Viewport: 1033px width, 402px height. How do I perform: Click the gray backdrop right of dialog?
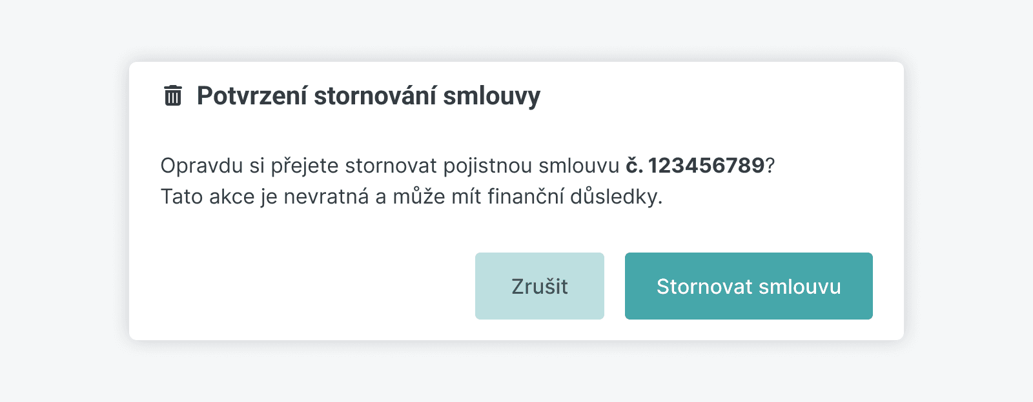pyautogui.click(x=968, y=201)
